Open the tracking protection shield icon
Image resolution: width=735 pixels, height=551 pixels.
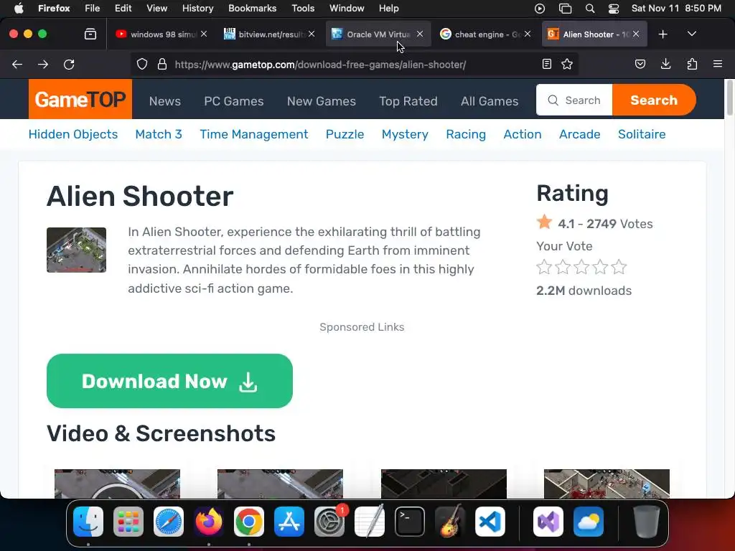pos(142,64)
